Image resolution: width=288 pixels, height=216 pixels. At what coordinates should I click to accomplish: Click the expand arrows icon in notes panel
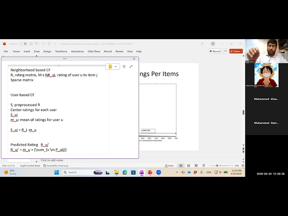[131, 67]
